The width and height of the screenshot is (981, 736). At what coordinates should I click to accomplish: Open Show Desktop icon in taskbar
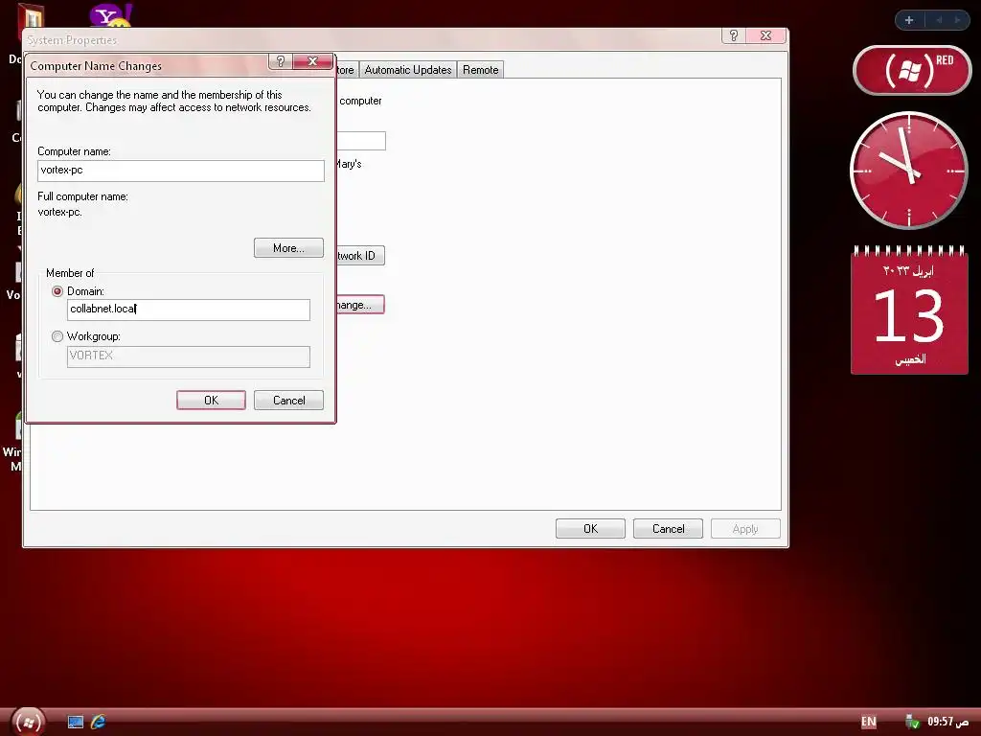pyautogui.click(x=75, y=722)
